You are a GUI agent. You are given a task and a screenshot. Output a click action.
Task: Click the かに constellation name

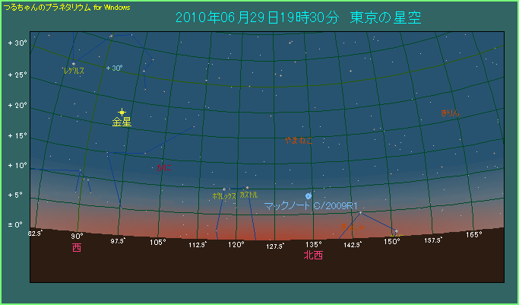[x=164, y=167]
